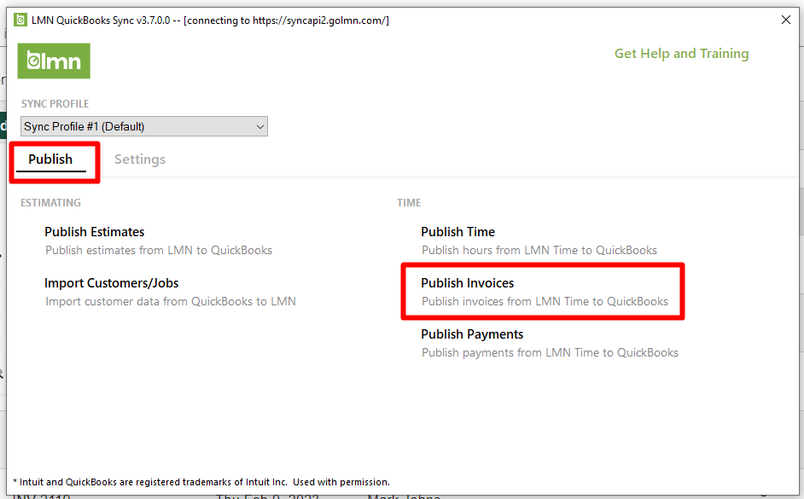This screenshot has width=804, height=499.
Task: Select Import Customers/Jobs option
Action: 111,283
